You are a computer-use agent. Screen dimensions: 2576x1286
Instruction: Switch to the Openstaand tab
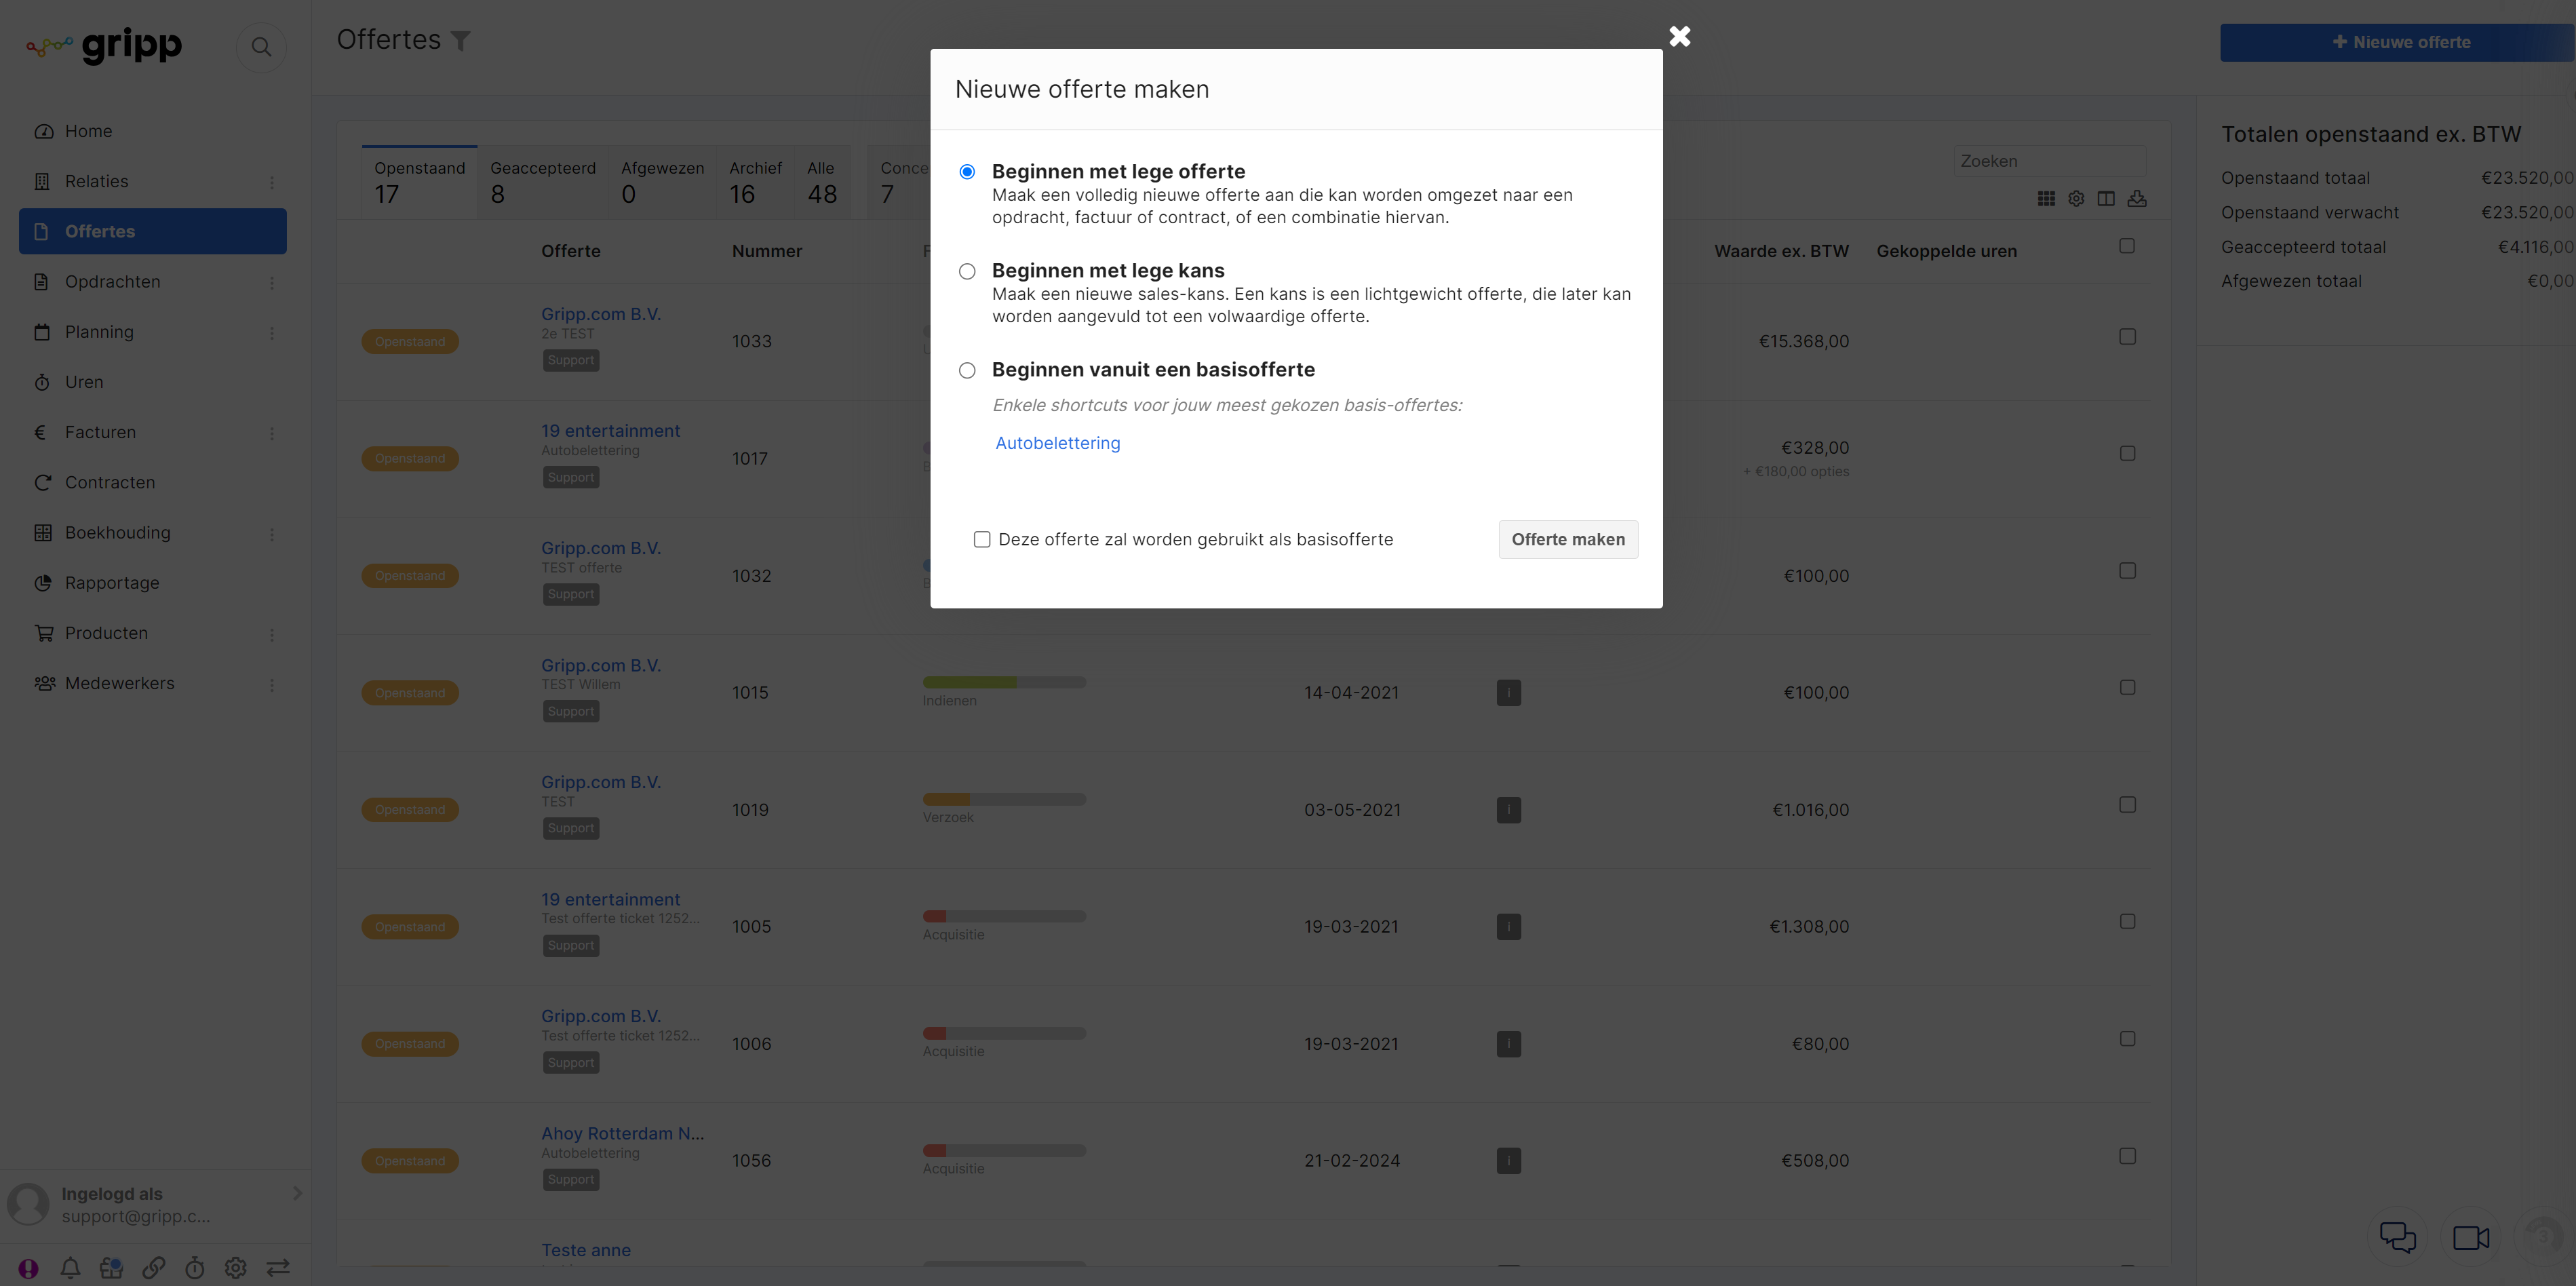coord(419,182)
